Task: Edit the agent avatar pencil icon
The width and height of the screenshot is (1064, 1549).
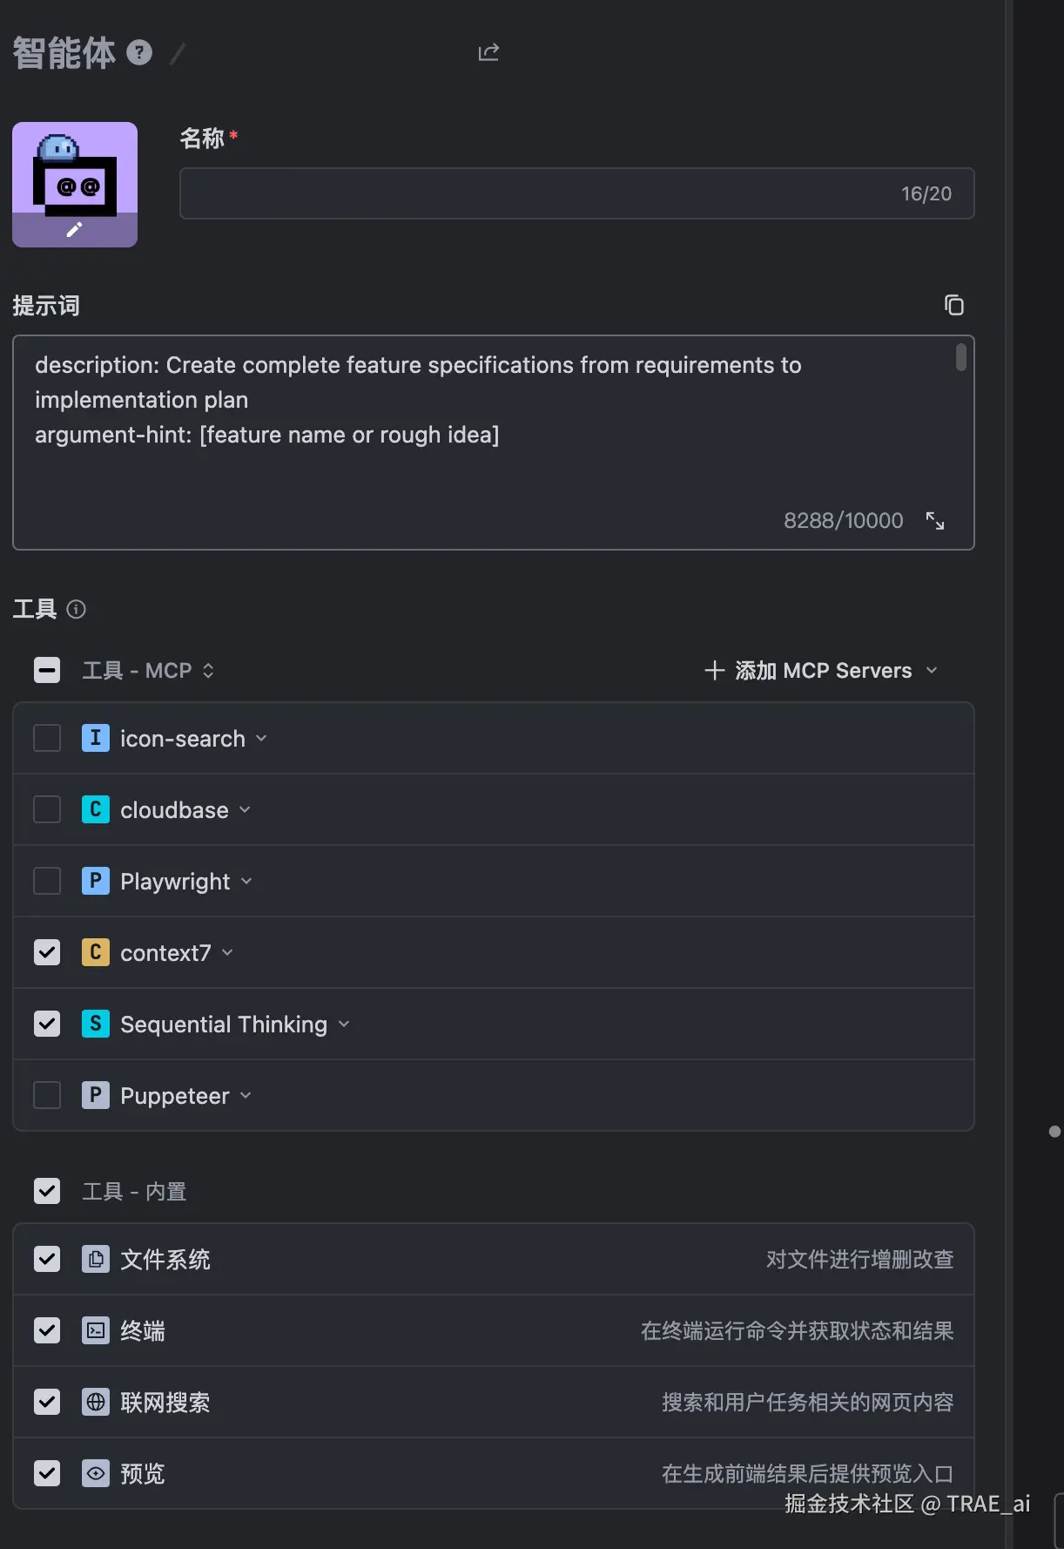Action: point(75,230)
